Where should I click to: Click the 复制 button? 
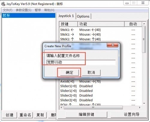[40, 115]
